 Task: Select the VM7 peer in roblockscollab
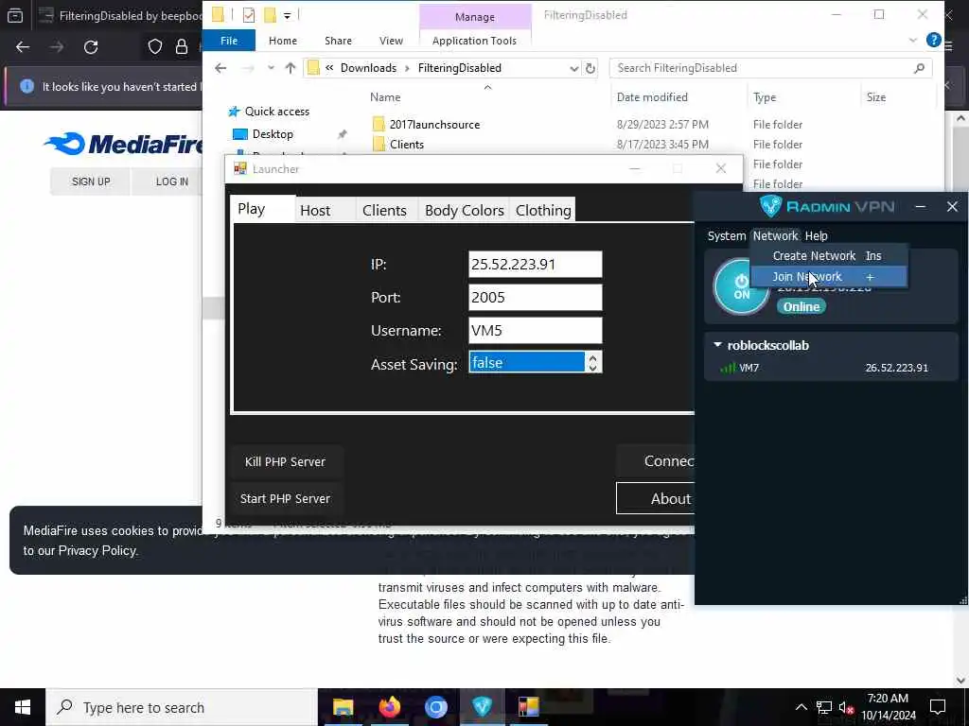pyautogui.click(x=831, y=368)
